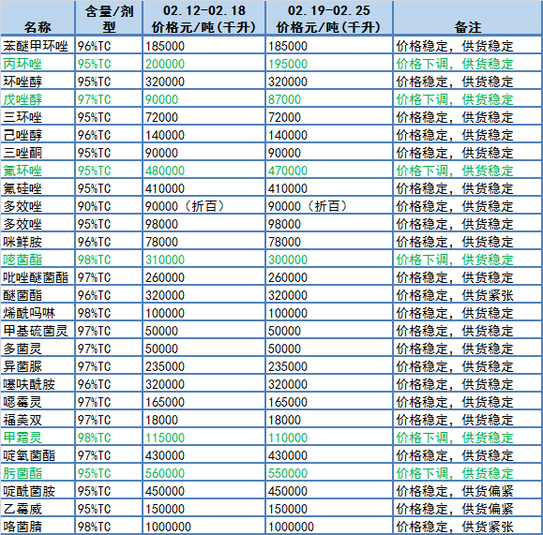Select the 苯醚甲环唑 name cell
The height and width of the screenshot is (535, 543).
tap(38, 46)
